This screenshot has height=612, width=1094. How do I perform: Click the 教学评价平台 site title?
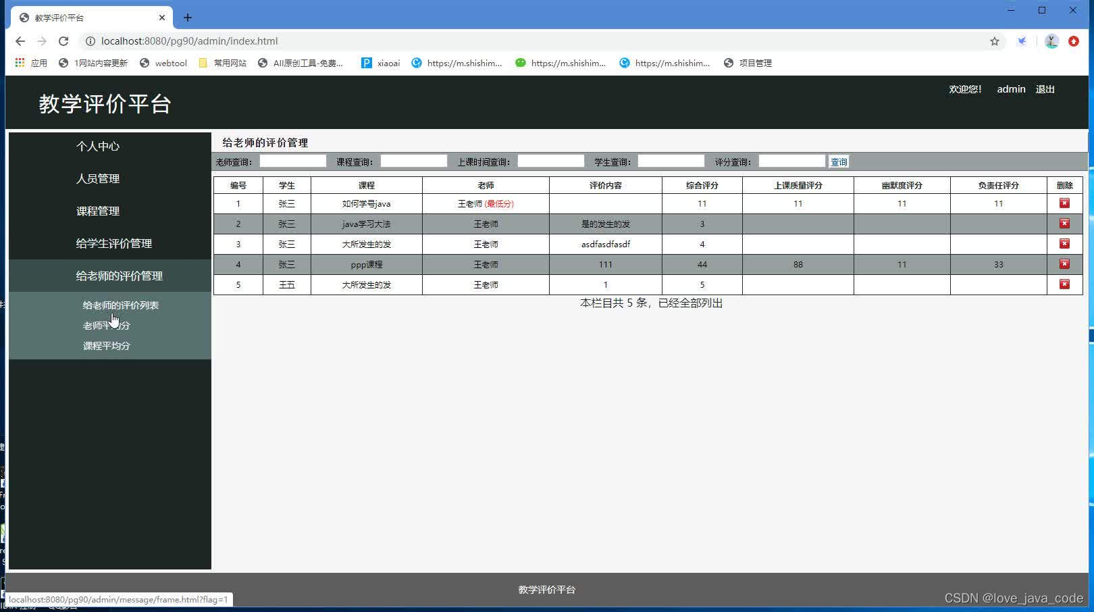pyautogui.click(x=105, y=104)
